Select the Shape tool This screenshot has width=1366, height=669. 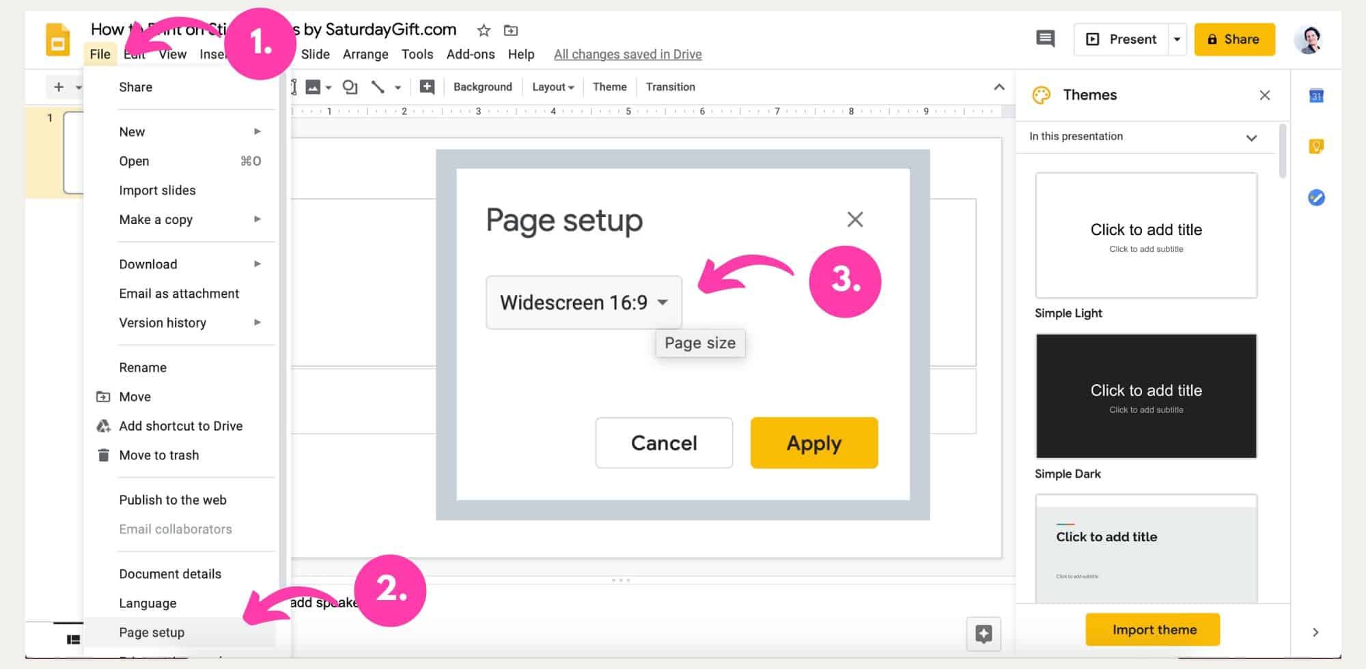coord(350,87)
